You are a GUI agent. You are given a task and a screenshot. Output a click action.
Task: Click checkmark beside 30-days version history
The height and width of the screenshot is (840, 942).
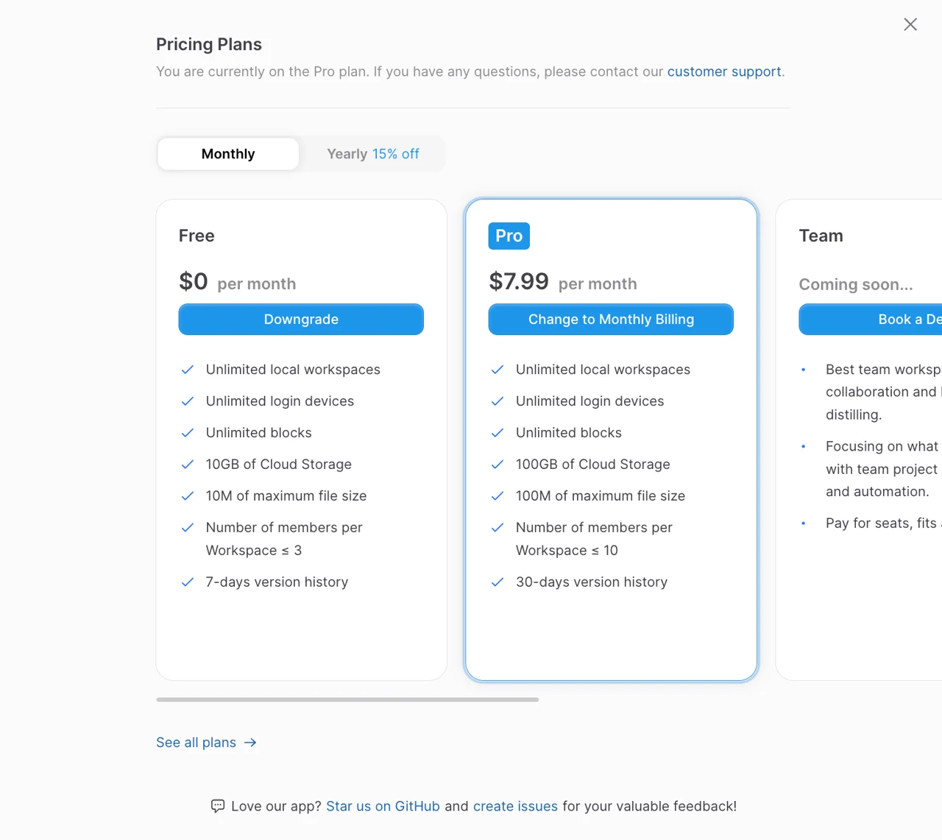[497, 582]
